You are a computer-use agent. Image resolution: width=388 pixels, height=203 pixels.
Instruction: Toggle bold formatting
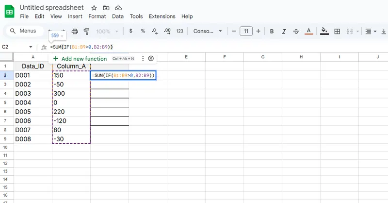[272, 31]
